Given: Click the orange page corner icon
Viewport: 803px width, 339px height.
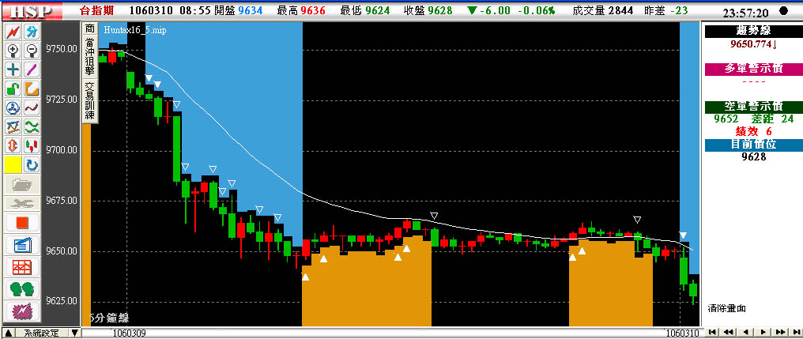Looking at the screenshot, I should click(32, 88).
